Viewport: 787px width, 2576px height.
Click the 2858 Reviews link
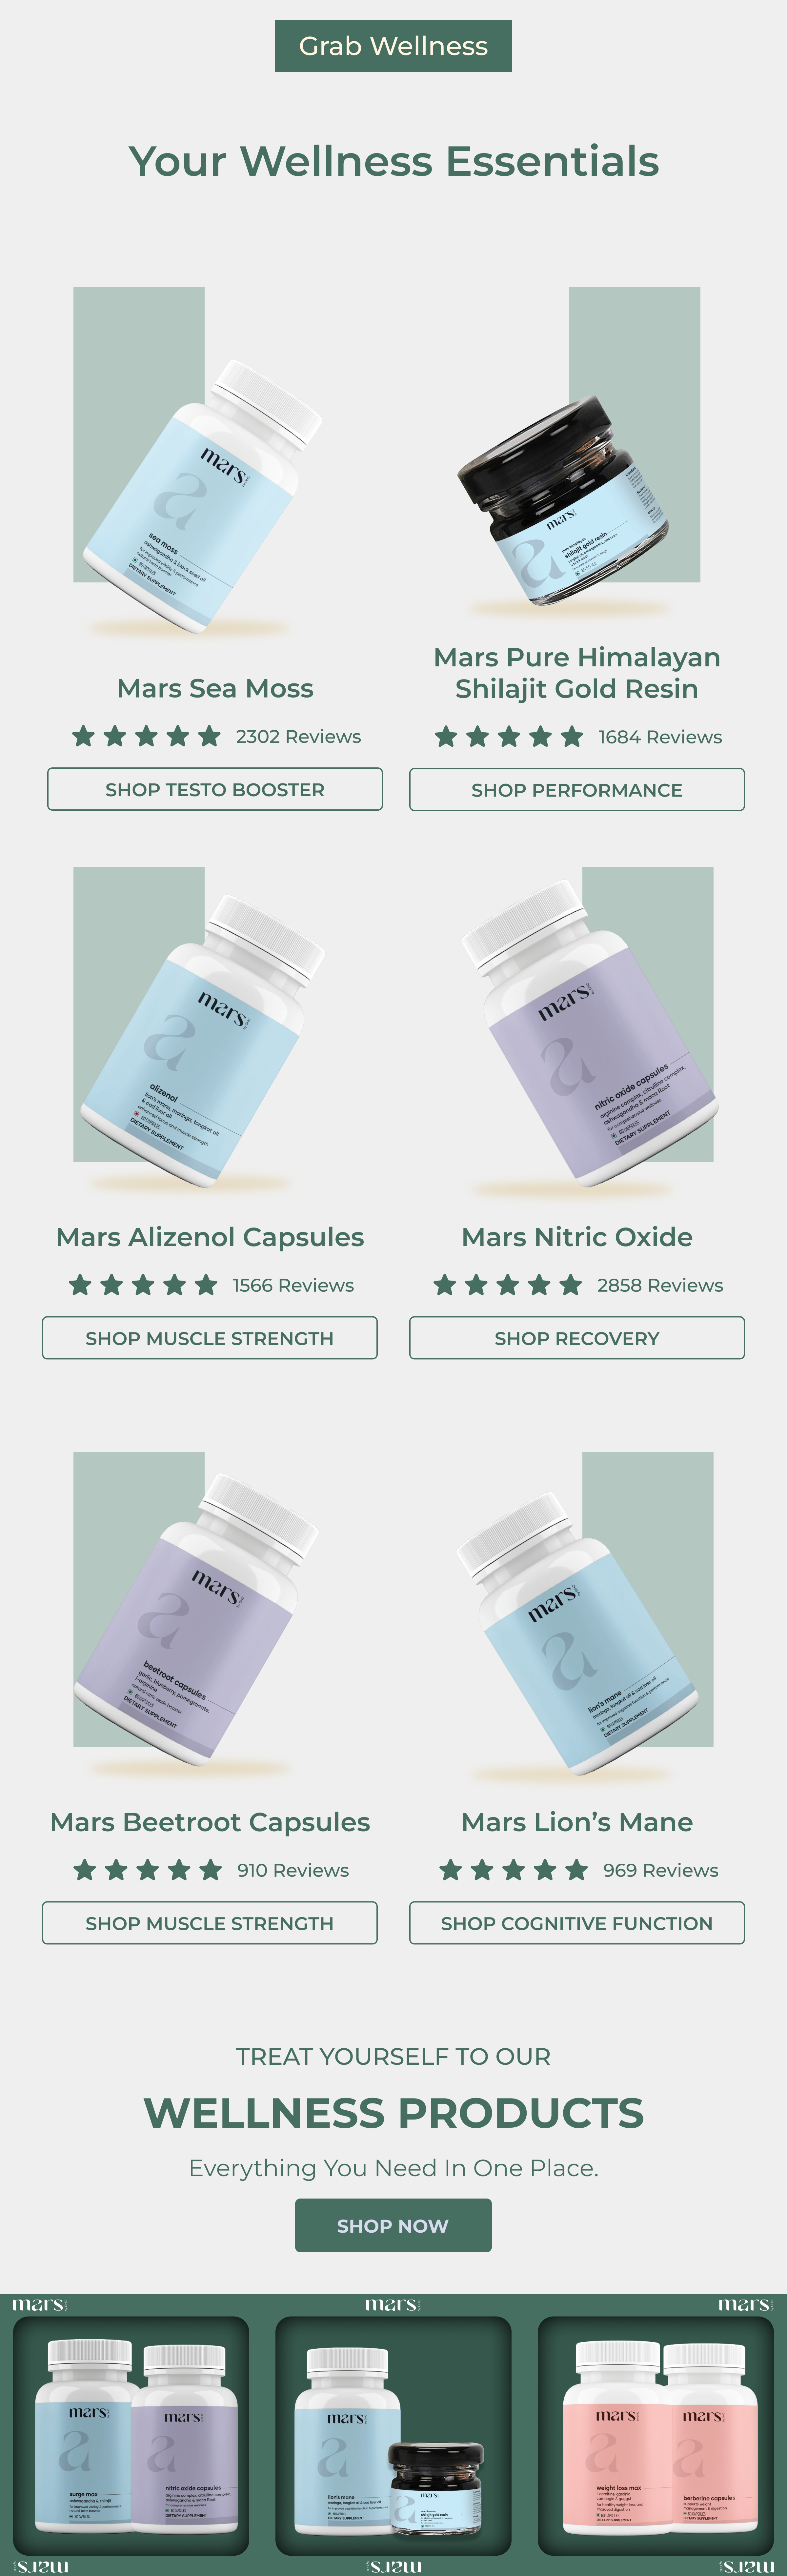(x=660, y=1285)
